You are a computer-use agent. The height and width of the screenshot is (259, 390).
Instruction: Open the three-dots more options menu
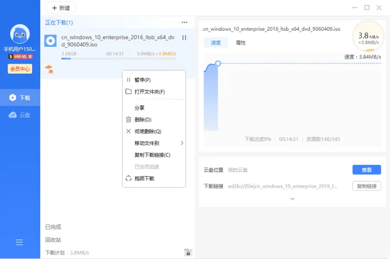pos(184,22)
